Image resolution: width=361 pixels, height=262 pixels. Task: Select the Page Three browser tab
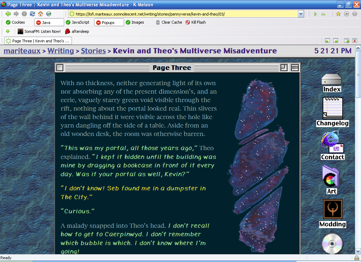38,41
